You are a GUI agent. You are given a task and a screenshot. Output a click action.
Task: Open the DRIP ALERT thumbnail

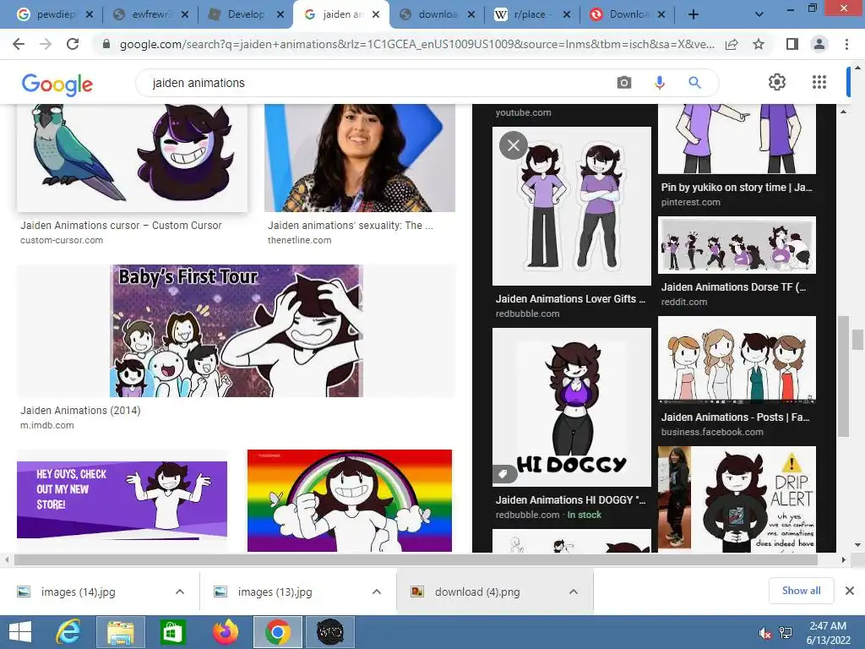point(737,499)
